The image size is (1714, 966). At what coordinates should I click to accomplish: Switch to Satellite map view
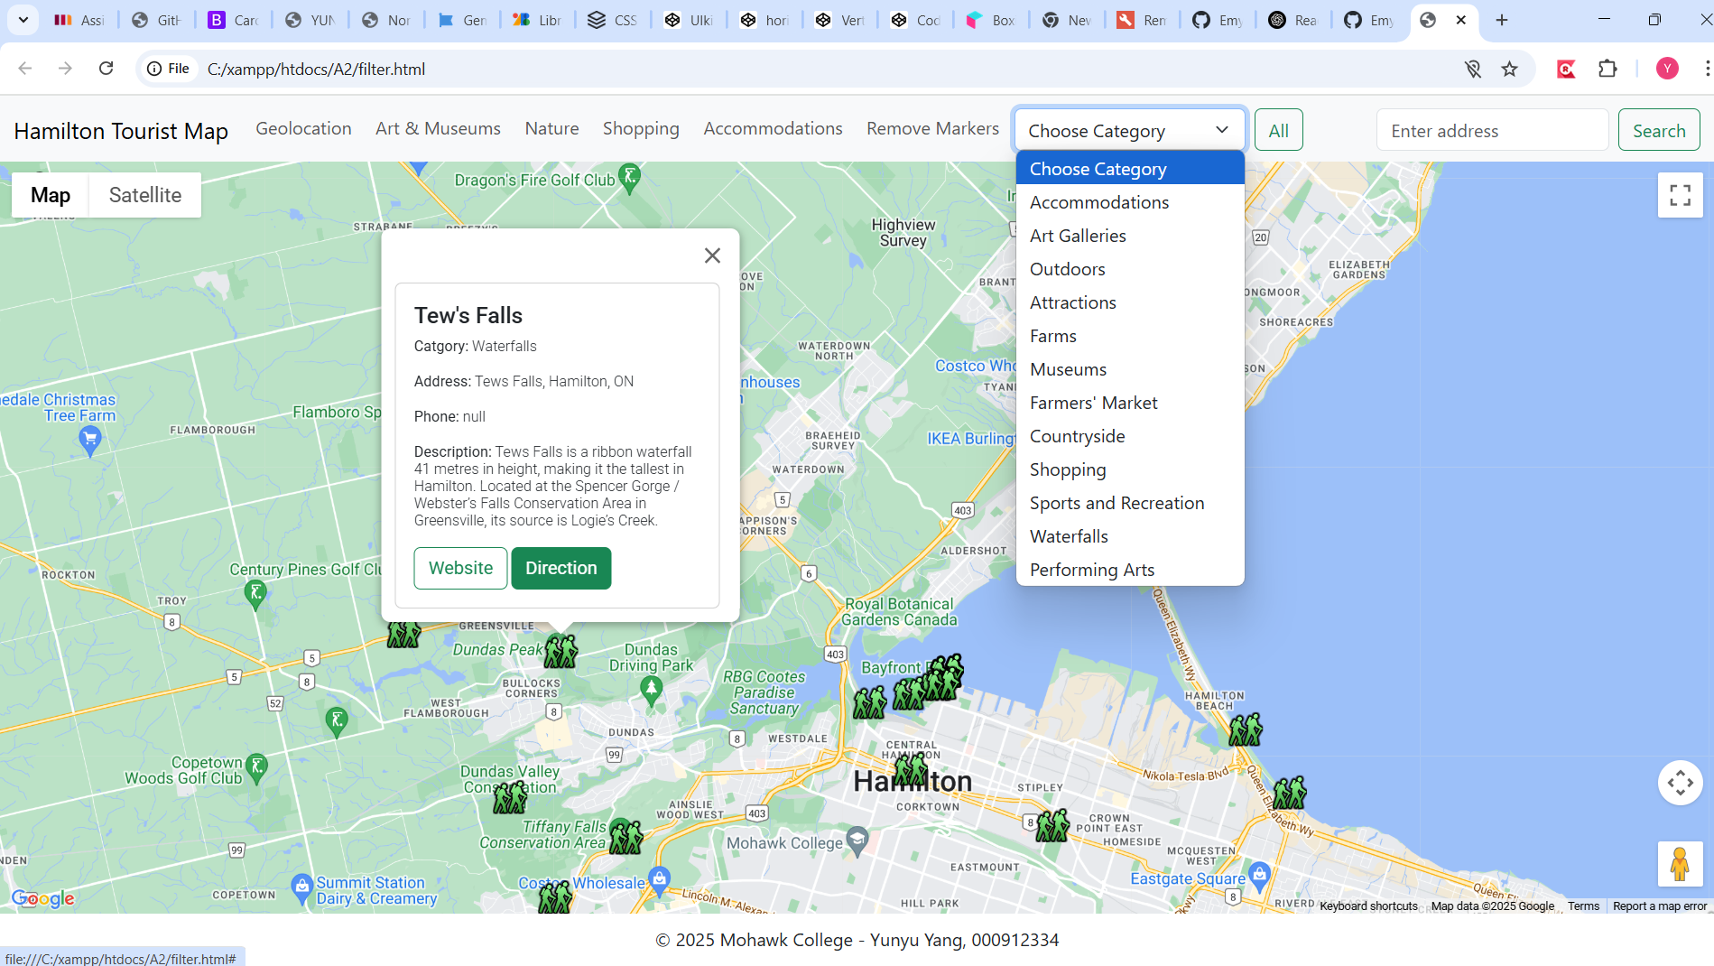tap(145, 195)
